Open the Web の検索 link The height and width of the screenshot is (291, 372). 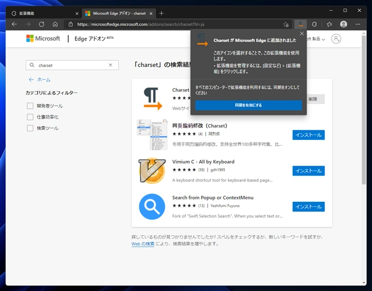coord(143,243)
